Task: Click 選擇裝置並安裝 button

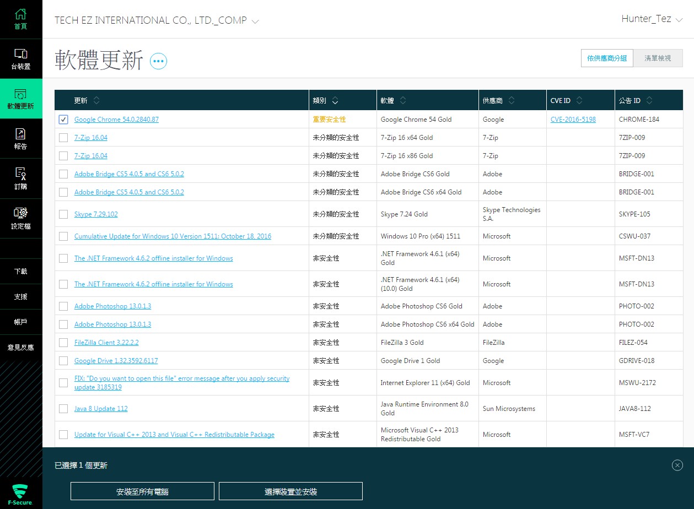Action: click(290, 491)
